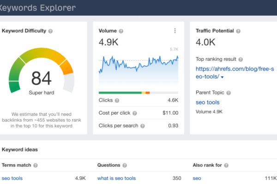Open help icon beside Clicks per search
Viewport: 277px width, 184px height.
(142, 126)
